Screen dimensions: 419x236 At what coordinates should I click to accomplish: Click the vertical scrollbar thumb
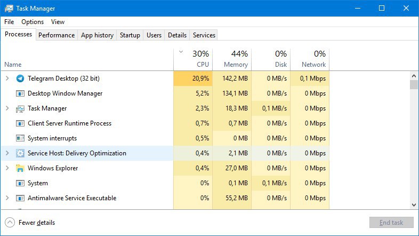pos(414,84)
